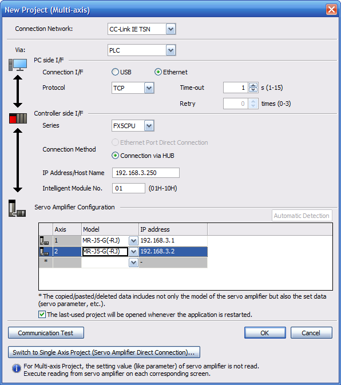Click Switch to Single Axis Project button
Image resolution: width=341 pixels, height=385 pixels.
click(x=104, y=352)
